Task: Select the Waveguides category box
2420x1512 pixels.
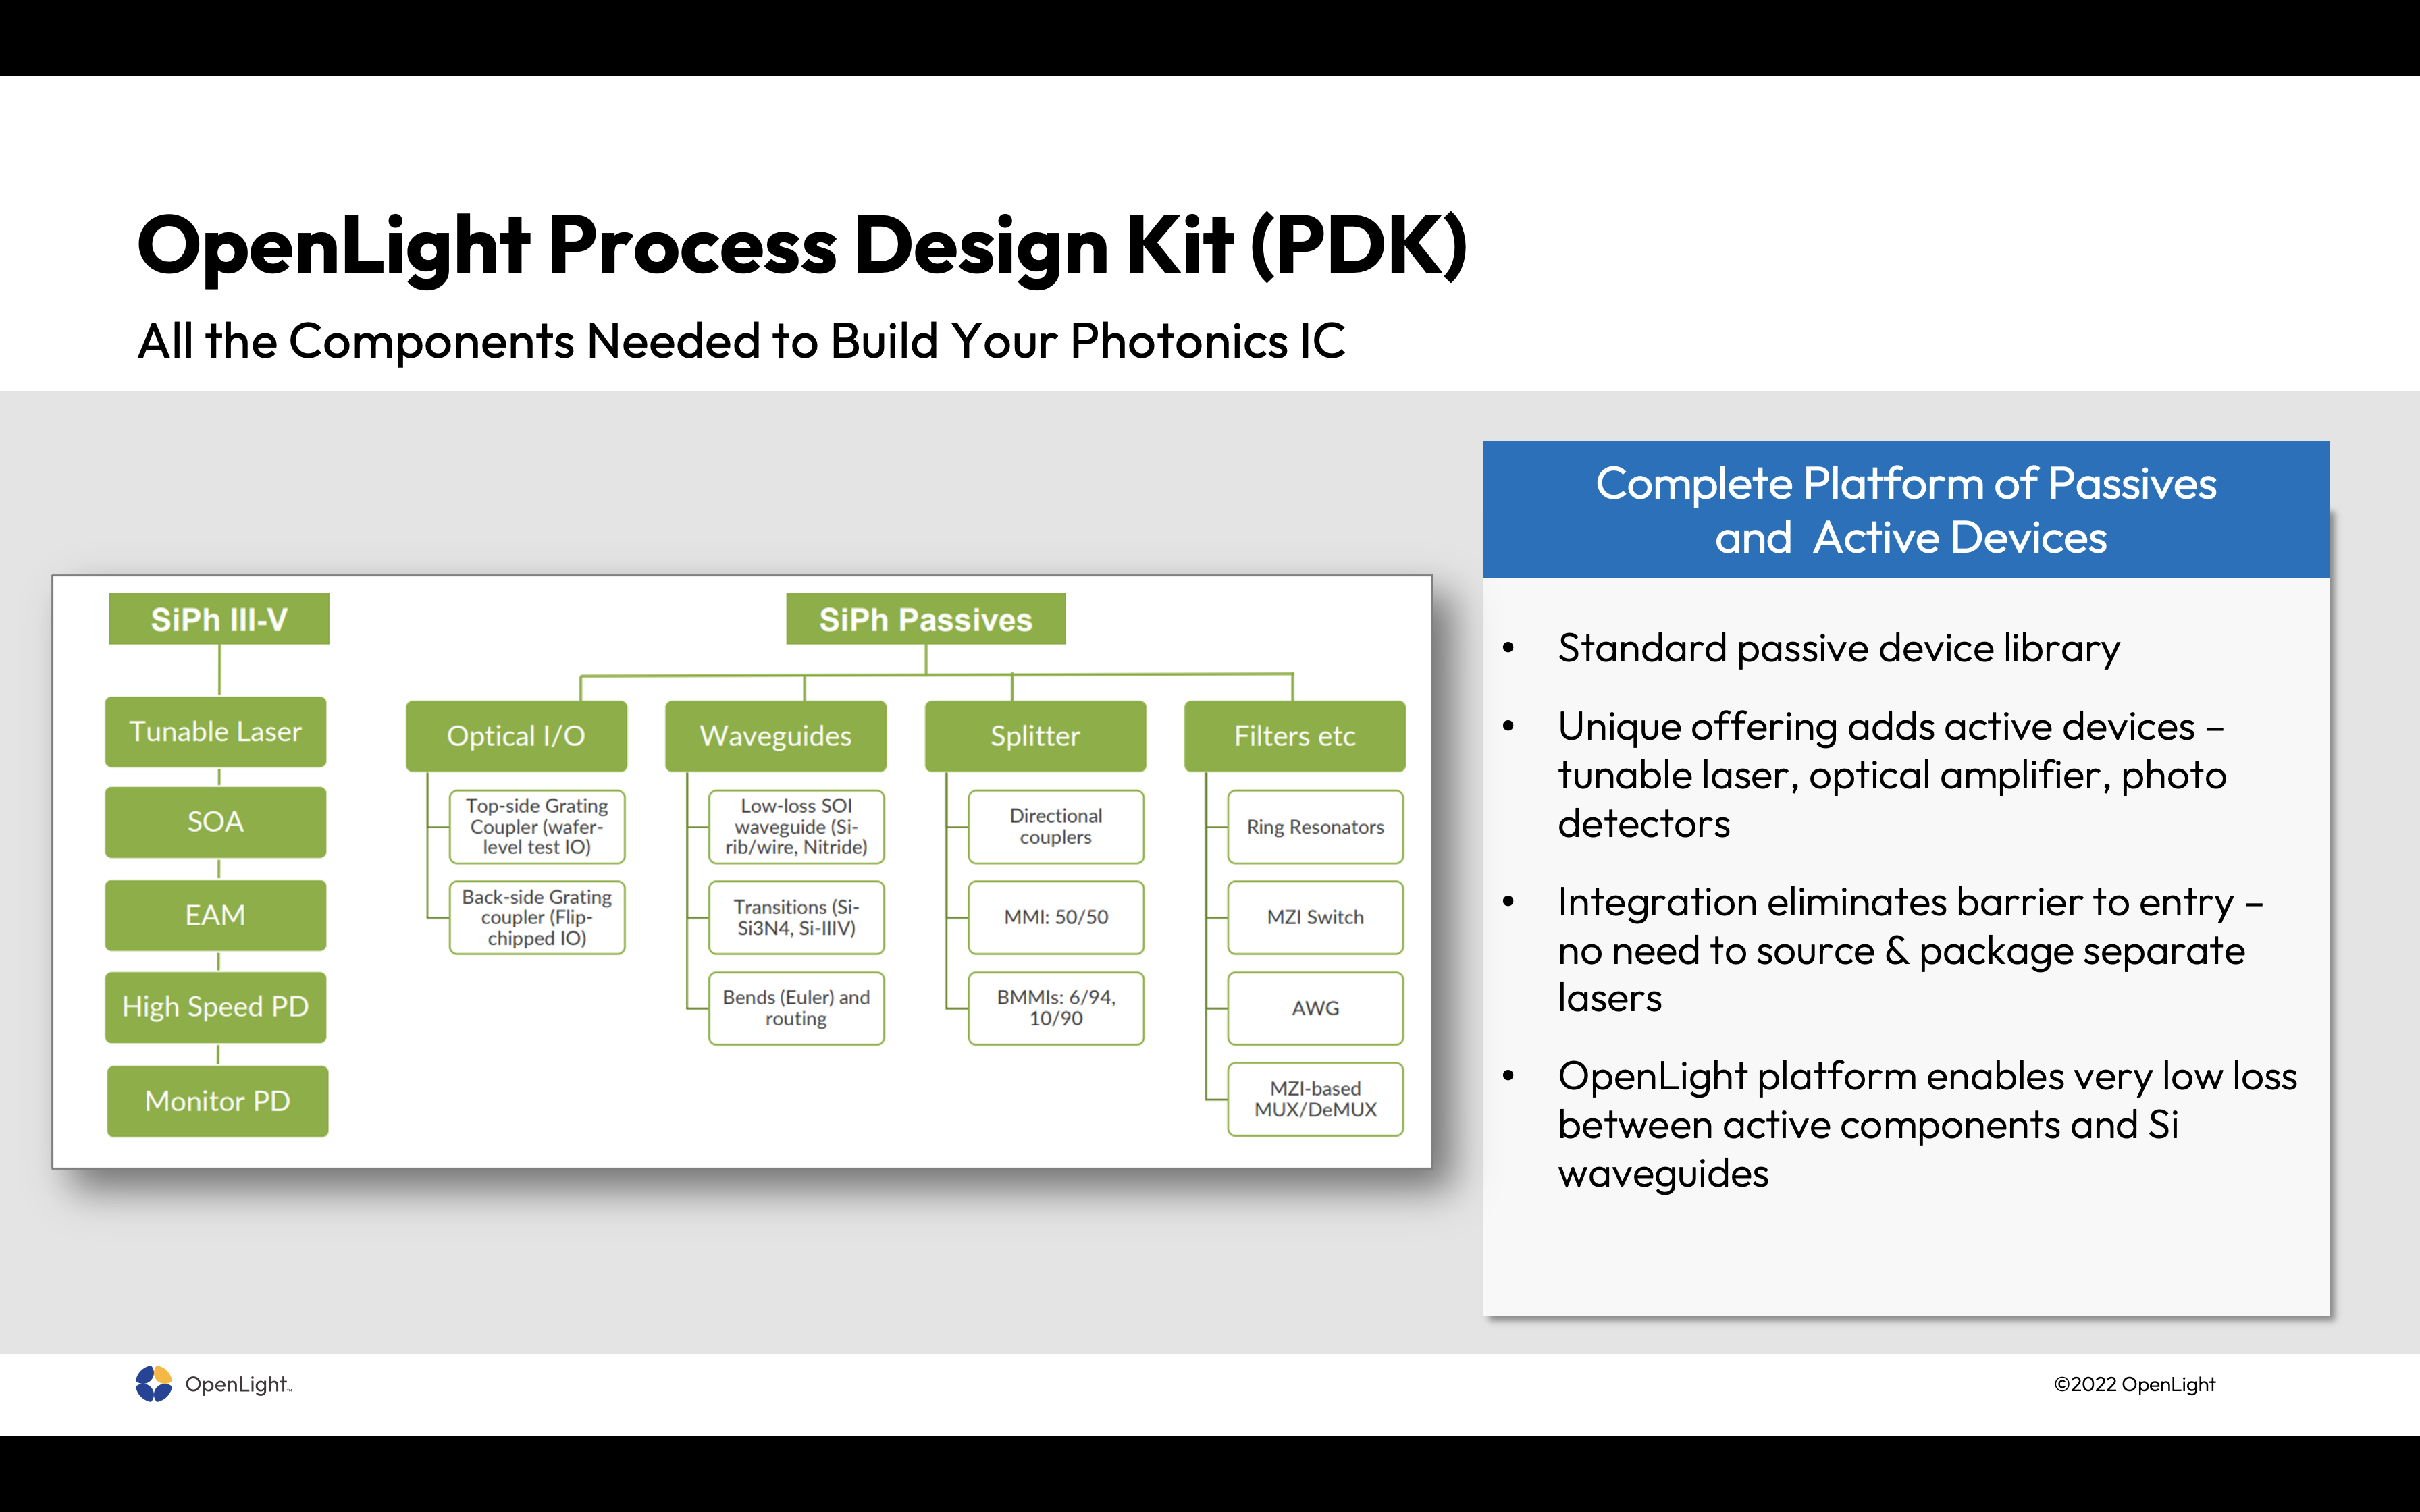Action: pos(776,736)
